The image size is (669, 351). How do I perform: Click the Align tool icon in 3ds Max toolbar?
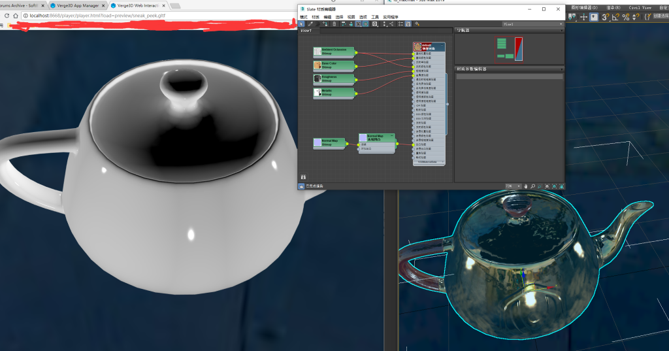click(572, 16)
